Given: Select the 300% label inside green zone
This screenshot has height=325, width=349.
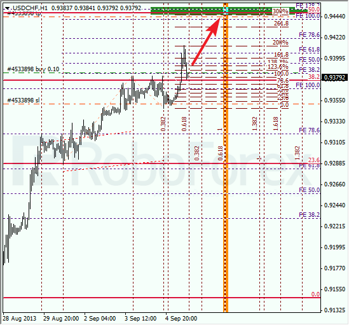Looking at the screenshot, I should coord(280,11).
